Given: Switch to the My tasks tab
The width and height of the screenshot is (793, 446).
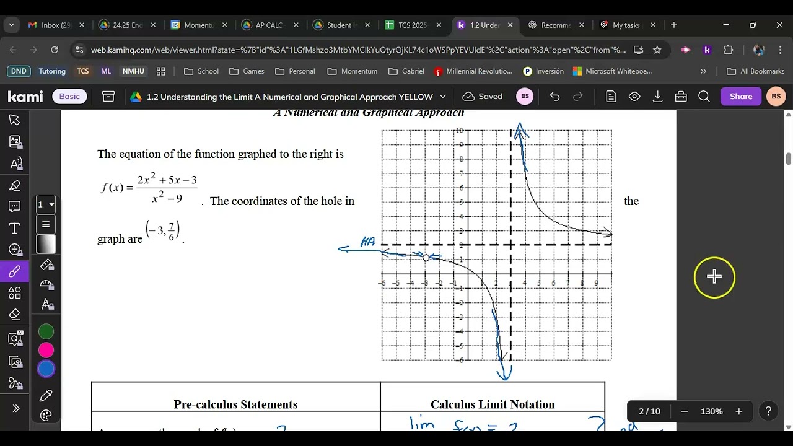Looking at the screenshot, I should pyautogui.click(x=627, y=25).
